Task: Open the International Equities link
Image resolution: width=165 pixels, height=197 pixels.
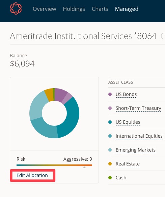Action: pos(139,136)
